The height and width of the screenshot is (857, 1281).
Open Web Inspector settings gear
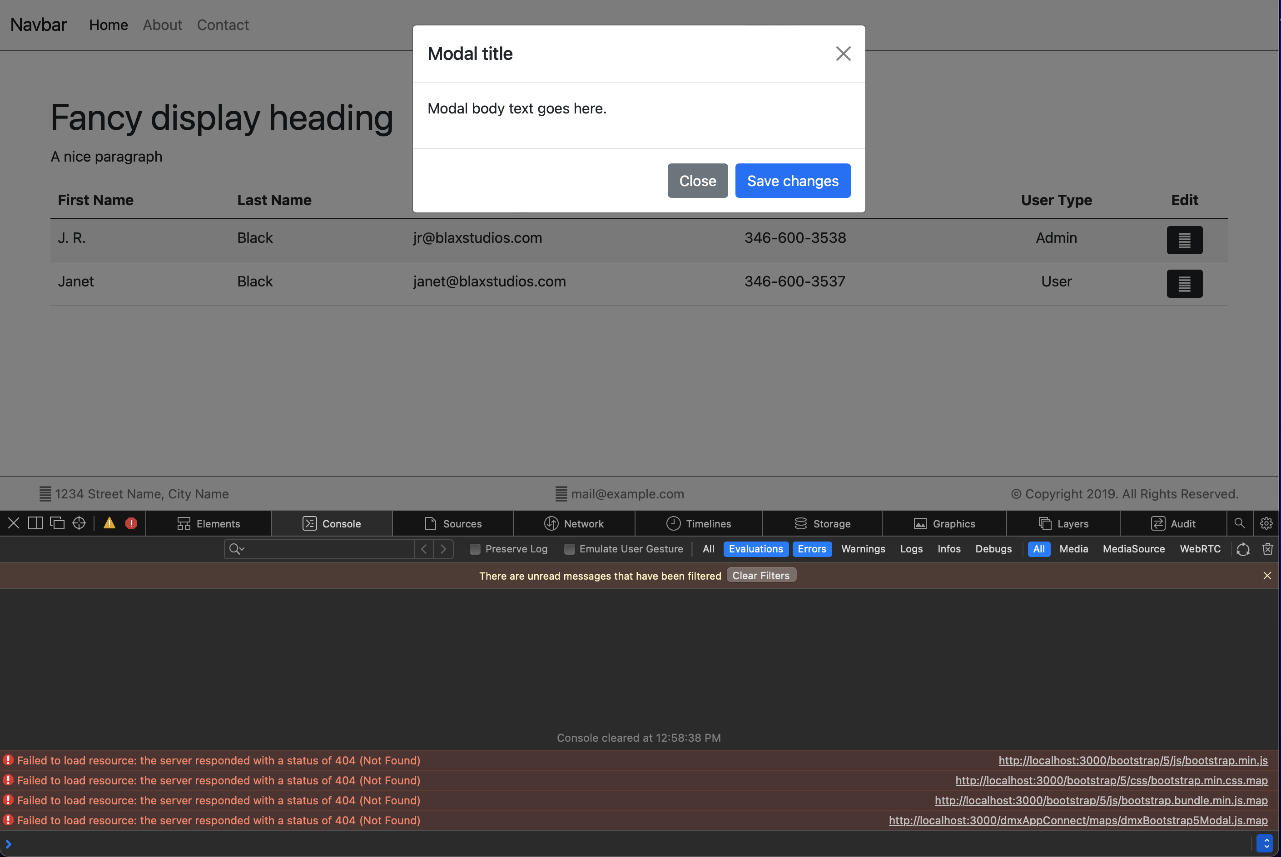click(x=1266, y=523)
